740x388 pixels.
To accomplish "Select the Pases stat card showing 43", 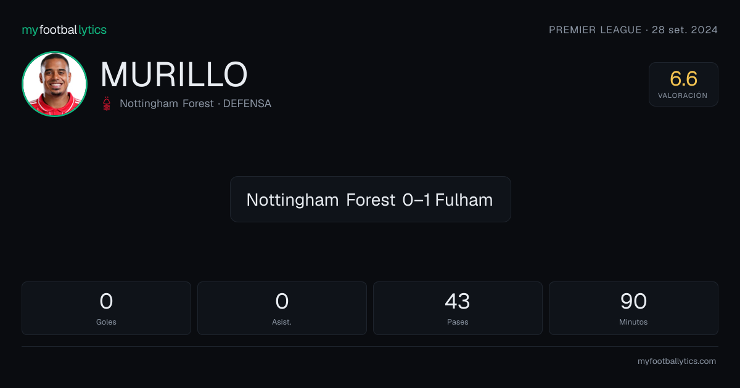I will click(x=458, y=308).
